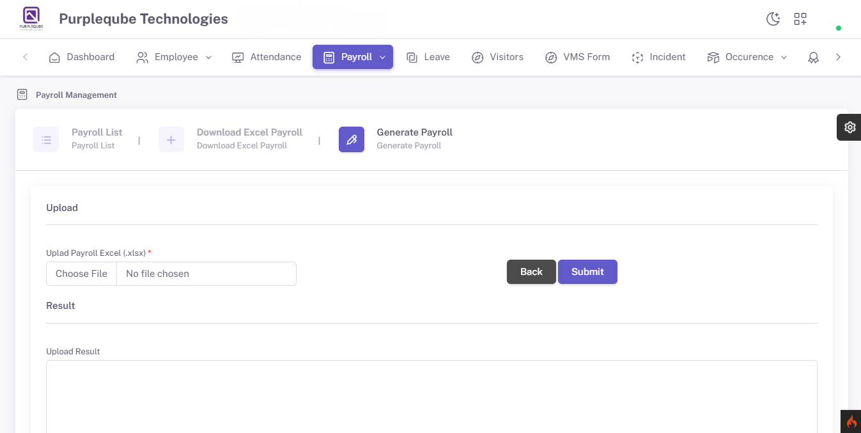Viewport: 861px width, 433px height.
Task: Click the Incident target icon
Action: (637, 58)
